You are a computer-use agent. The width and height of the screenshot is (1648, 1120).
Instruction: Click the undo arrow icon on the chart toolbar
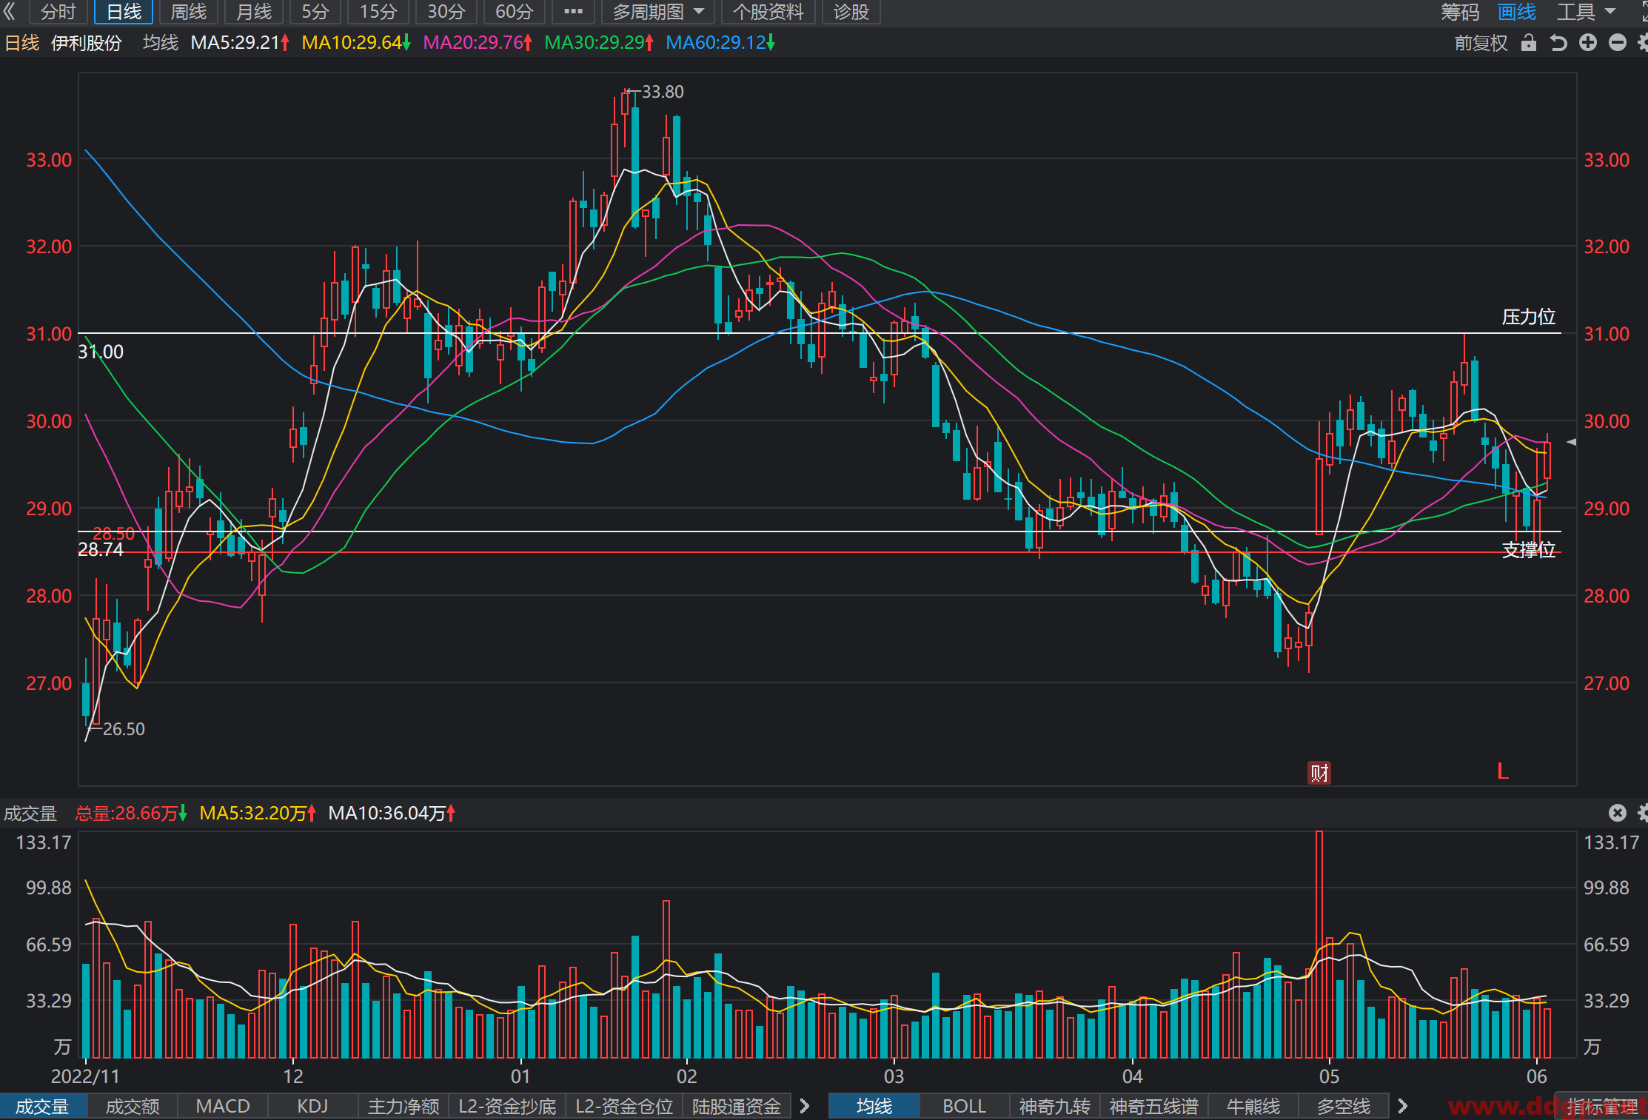pyautogui.click(x=1558, y=43)
